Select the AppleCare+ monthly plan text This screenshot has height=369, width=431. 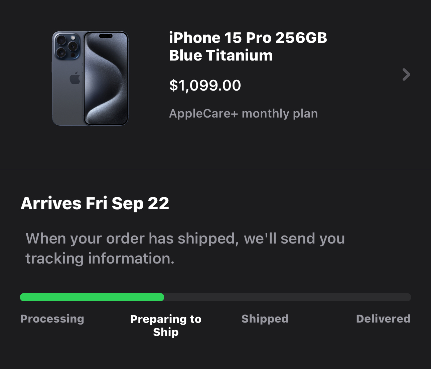click(x=243, y=113)
